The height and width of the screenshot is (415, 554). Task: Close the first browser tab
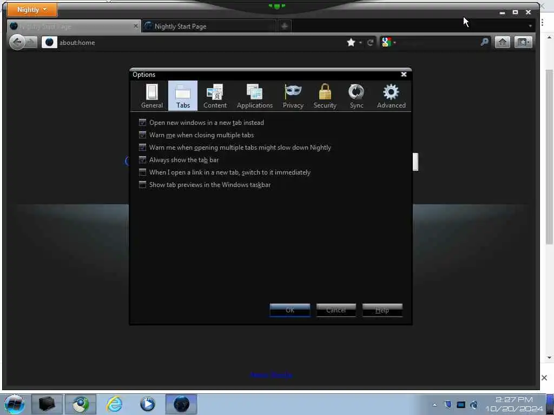pyautogui.click(x=136, y=26)
